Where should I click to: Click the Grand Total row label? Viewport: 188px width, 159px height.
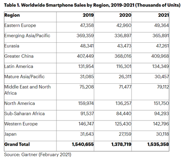17,144
